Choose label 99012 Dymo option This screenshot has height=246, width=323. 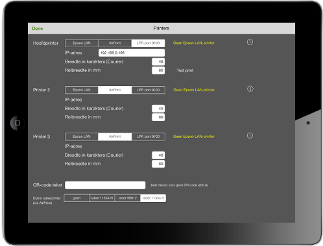click(128, 198)
